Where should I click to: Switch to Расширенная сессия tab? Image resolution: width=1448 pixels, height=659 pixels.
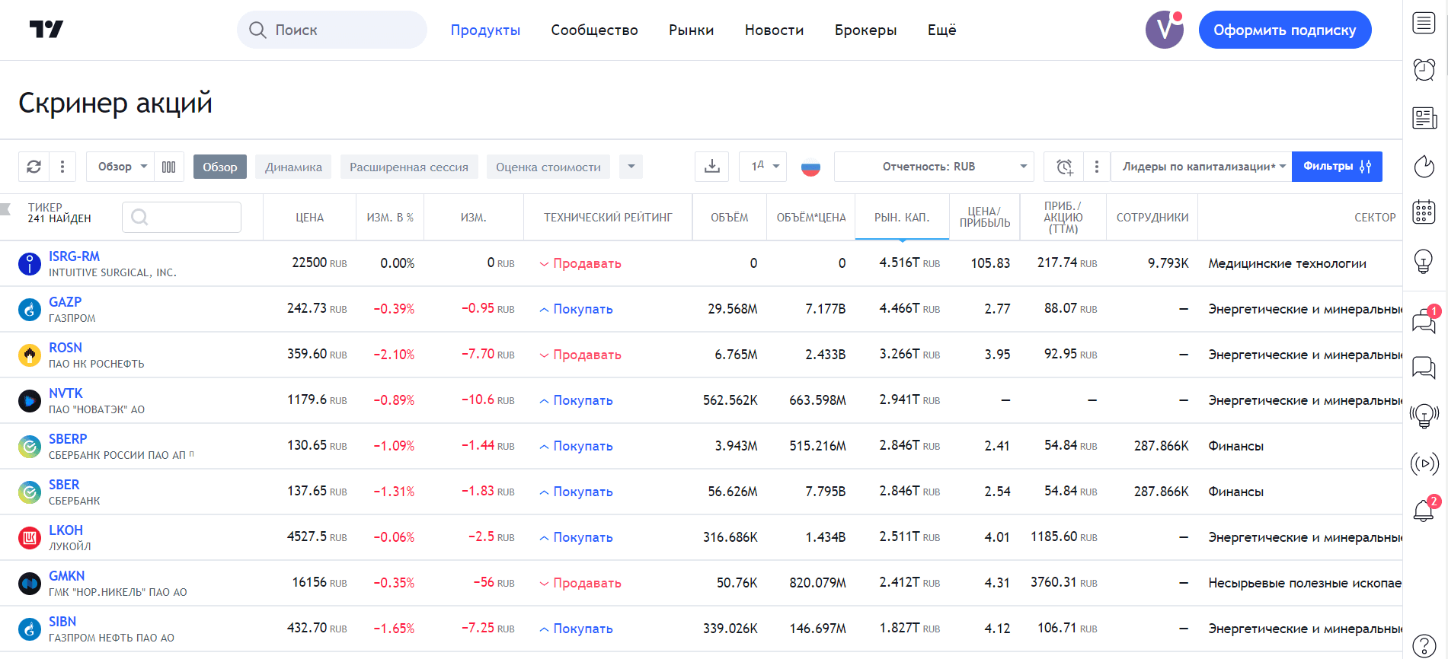pyautogui.click(x=409, y=167)
